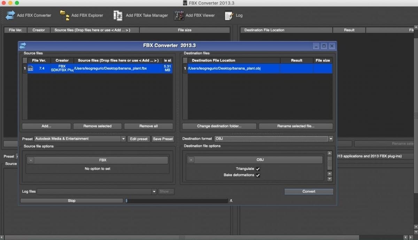Click background window Result column header
This screenshot has width=418, height=240.
point(349,30)
